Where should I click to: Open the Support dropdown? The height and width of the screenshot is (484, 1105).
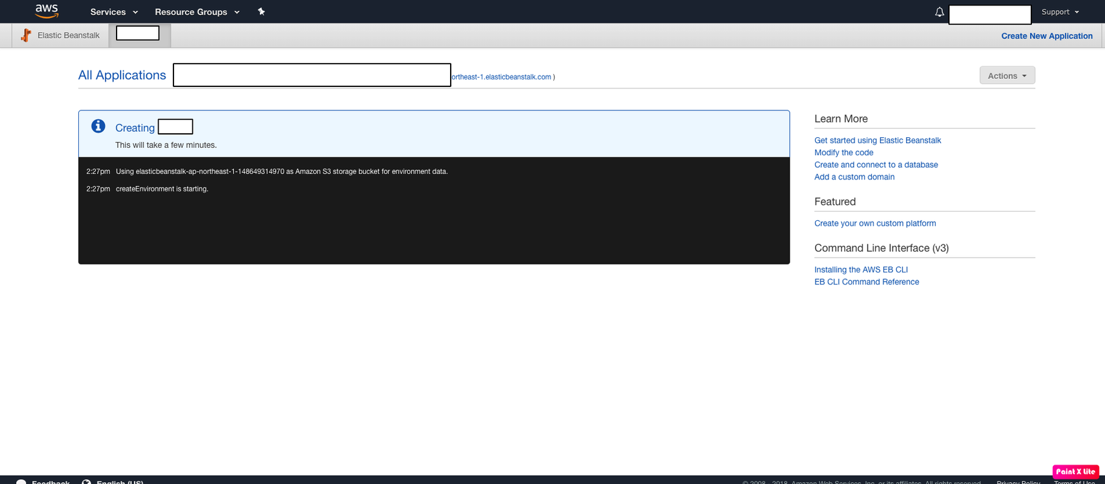click(x=1060, y=12)
